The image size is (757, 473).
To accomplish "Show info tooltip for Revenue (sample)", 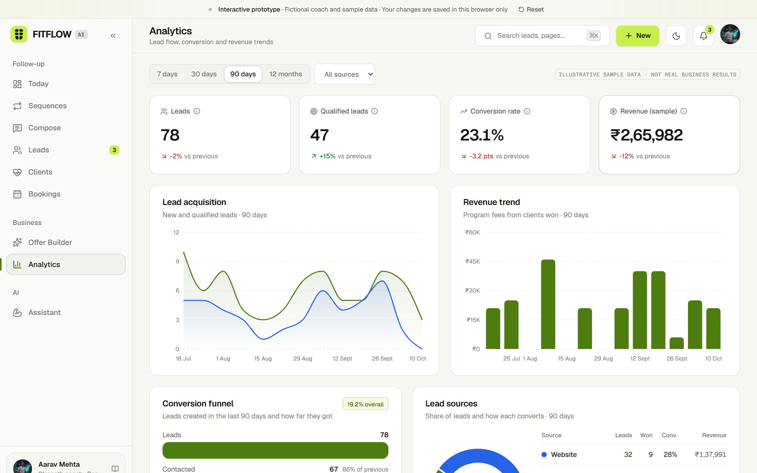I will (x=684, y=111).
